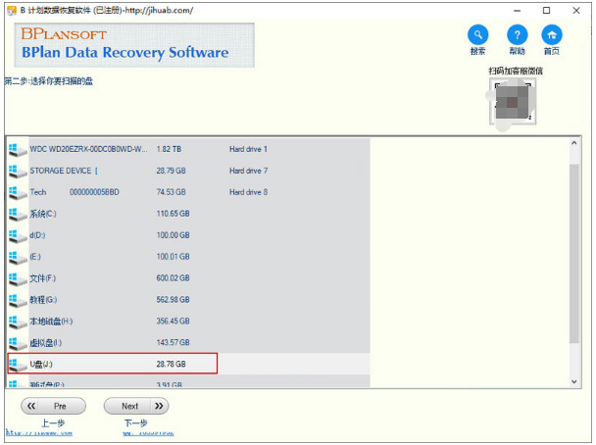Click drive icon for (E:) partition

pyautogui.click(x=17, y=257)
